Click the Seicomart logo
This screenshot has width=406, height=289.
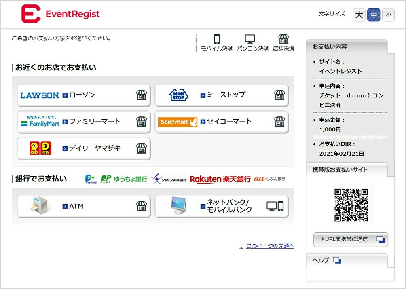coord(178,122)
